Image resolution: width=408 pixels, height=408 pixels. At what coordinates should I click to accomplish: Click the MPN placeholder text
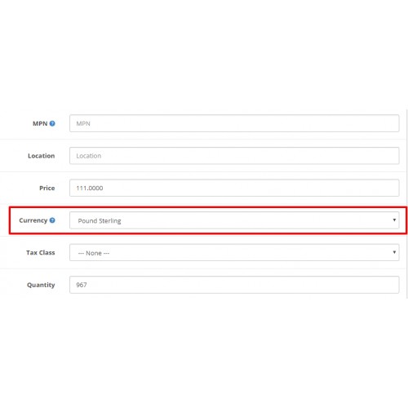point(83,123)
